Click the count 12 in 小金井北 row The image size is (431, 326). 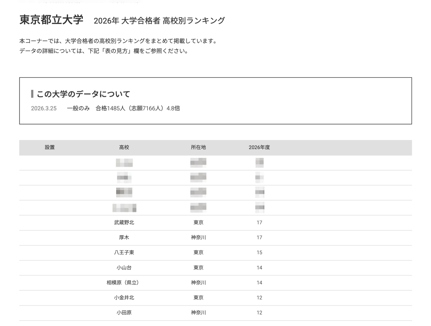(259, 298)
